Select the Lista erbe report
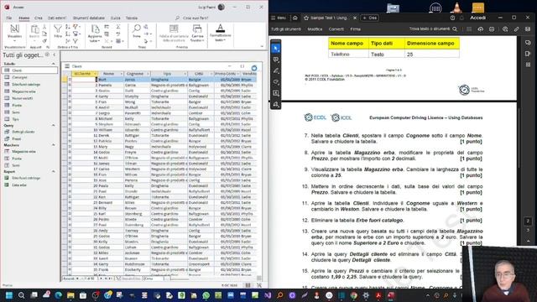Screen dimensions: 537x302 click(x=19, y=185)
